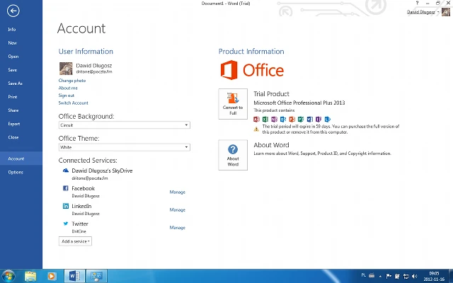Open the Add a service dropdown
The image size is (453, 283).
coord(75,241)
